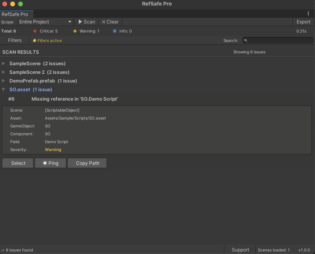The width and height of the screenshot is (315, 254).
Task: Click the Warning severity value
Action: pyautogui.click(x=53, y=150)
